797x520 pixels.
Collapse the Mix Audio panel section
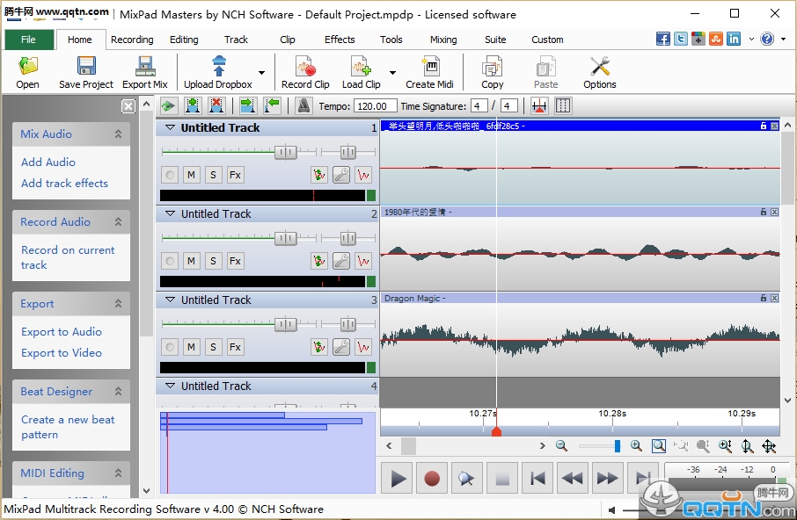118,134
